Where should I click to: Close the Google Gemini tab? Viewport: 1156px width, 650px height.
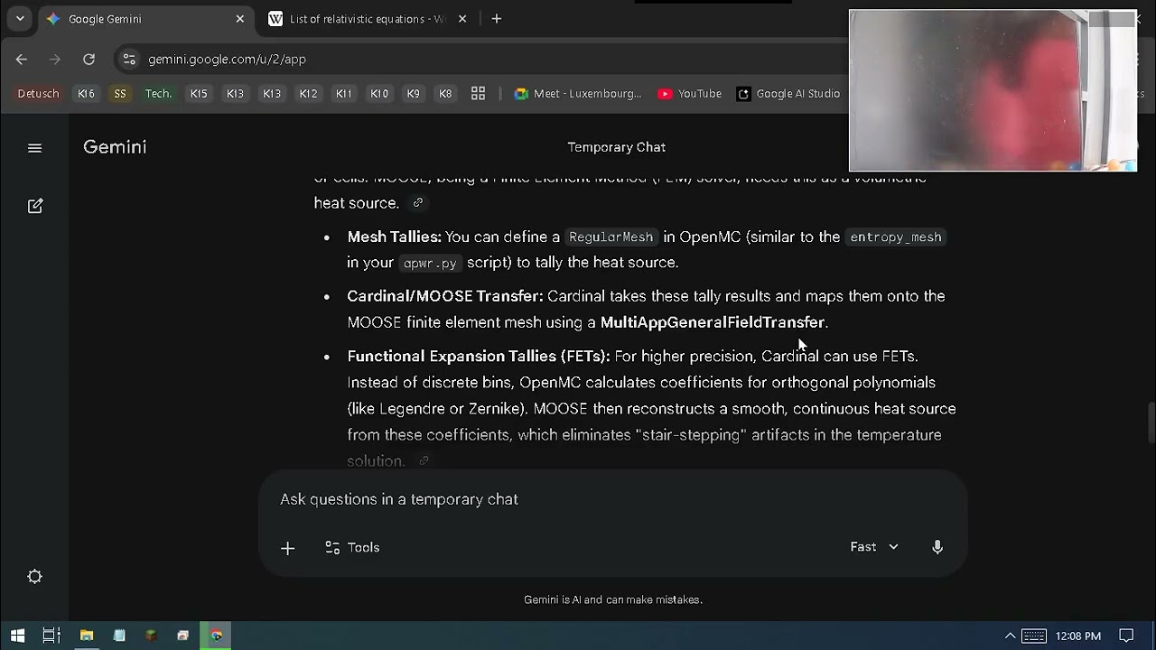click(240, 19)
